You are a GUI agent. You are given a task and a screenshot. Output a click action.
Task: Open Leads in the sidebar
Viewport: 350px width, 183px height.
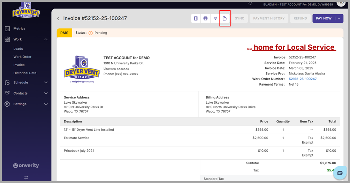point(18,49)
